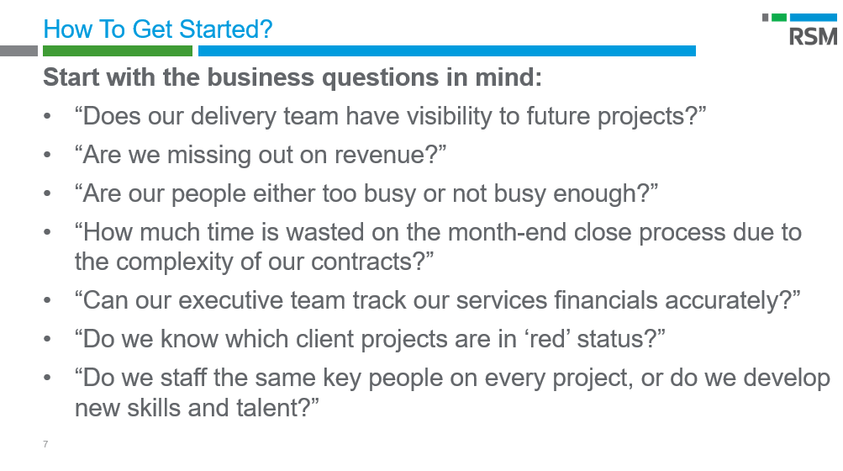This screenshot has width=843, height=471.
Task: Click the "How much time is wasted" line
Action: (437, 231)
